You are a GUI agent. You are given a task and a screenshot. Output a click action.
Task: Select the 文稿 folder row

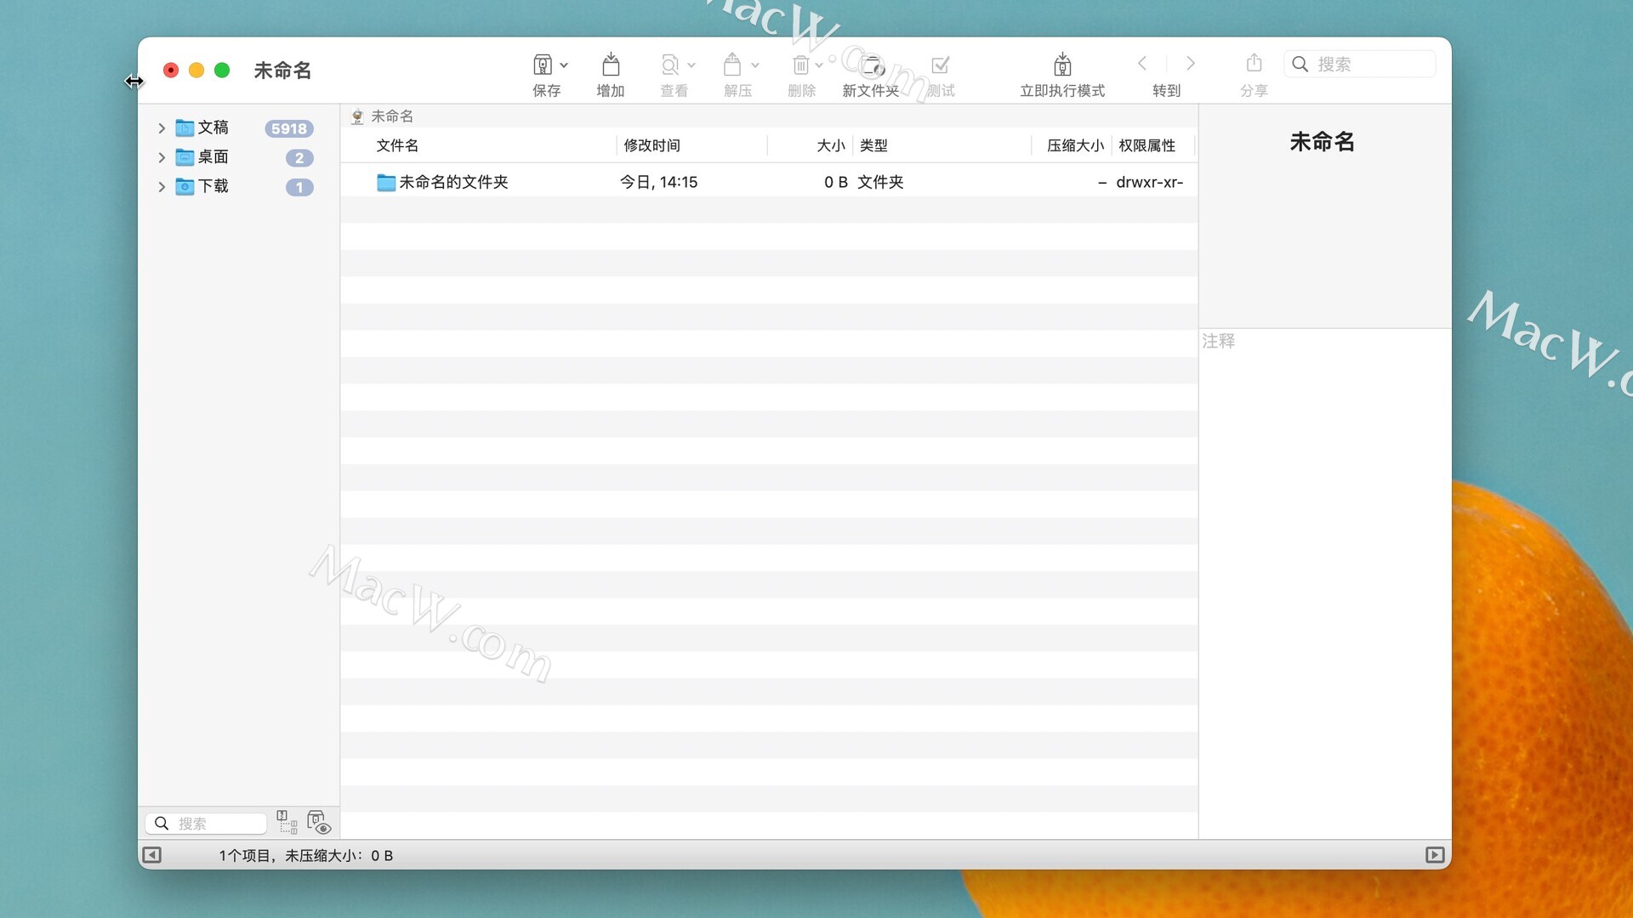[238, 128]
